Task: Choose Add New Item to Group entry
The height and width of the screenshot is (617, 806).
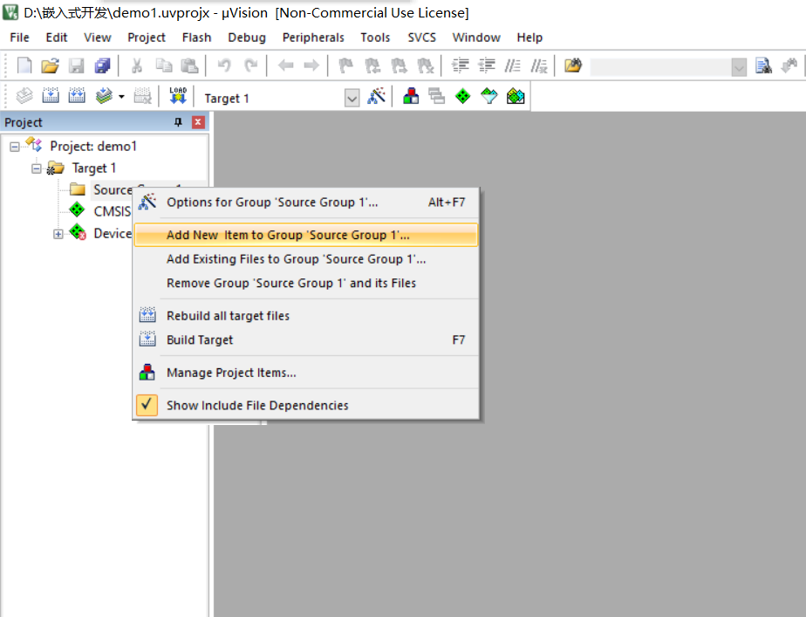Action: 306,235
